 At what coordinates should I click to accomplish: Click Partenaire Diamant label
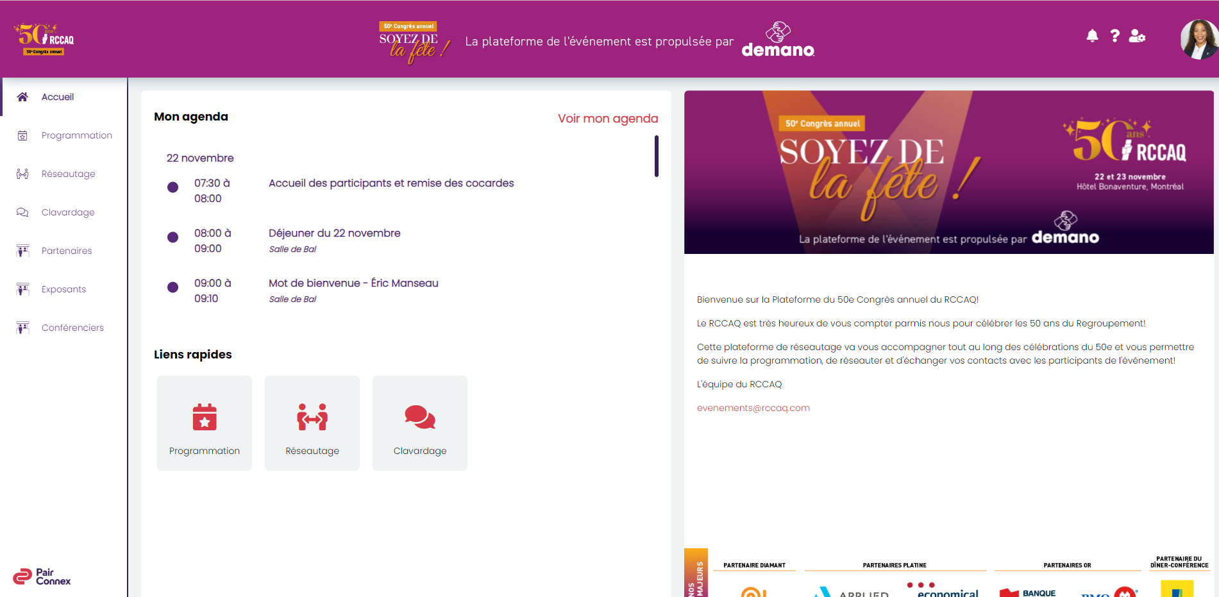[x=754, y=566]
